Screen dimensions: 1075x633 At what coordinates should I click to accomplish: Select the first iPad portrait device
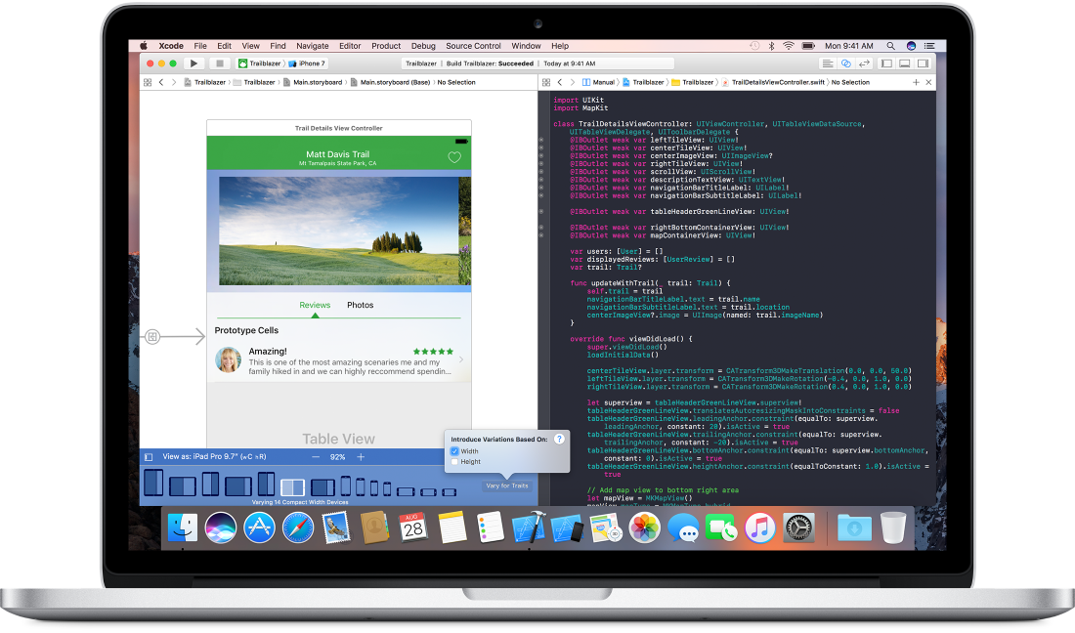click(x=153, y=483)
